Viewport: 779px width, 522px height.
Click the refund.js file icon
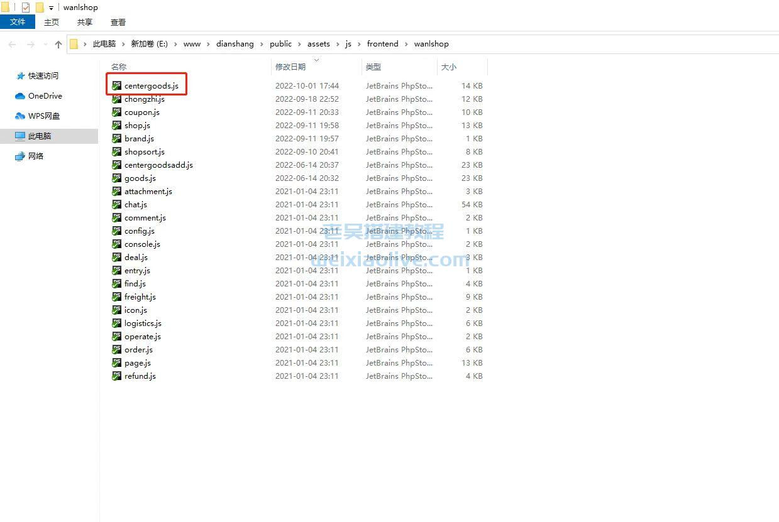(116, 376)
